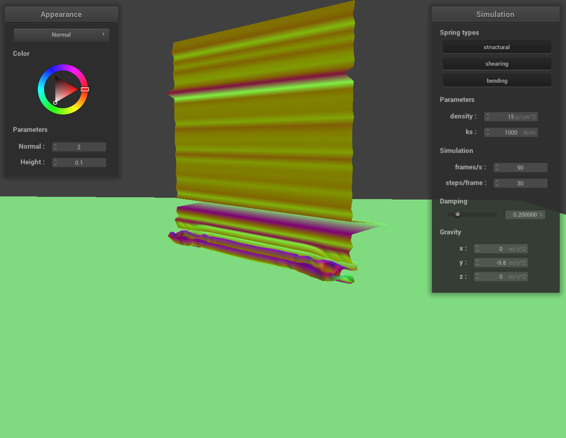
Task: Click the damping slider handle
Action: [457, 214]
